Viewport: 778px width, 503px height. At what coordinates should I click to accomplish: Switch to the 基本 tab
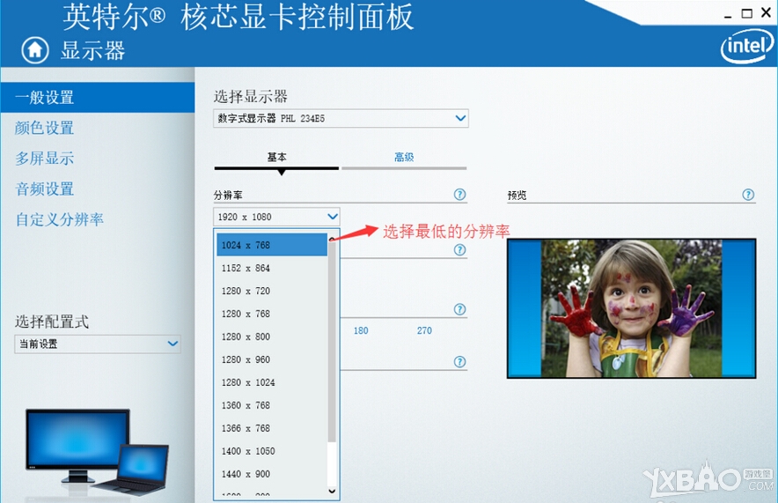pos(277,158)
